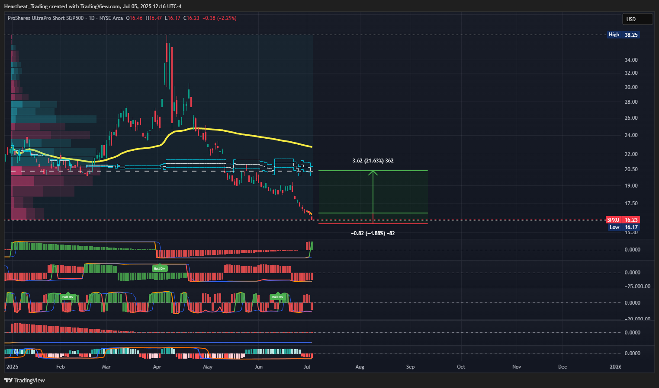659x388 pixels.
Task: Click the 30.00 price axis label
Action: (631, 87)
